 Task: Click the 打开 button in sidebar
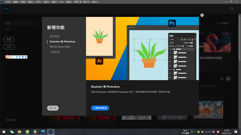[9, 47]
